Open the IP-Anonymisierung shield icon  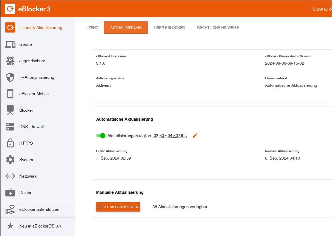(x=10, y=77)
